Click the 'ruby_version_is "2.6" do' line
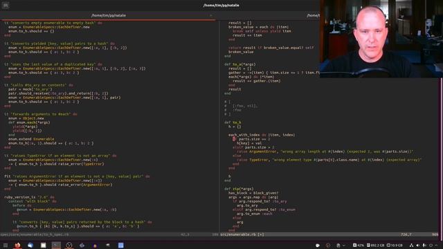The image size is (443, 249). [x=30, y=197]
